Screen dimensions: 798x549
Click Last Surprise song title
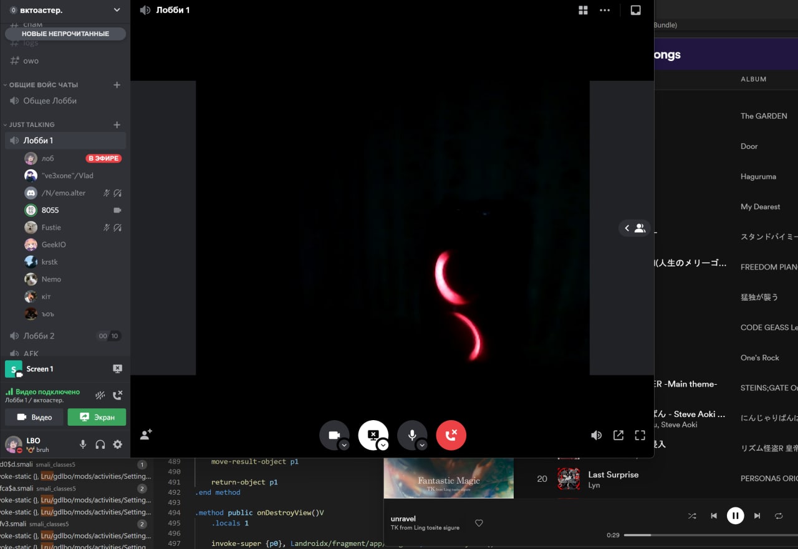click(613, 474)
